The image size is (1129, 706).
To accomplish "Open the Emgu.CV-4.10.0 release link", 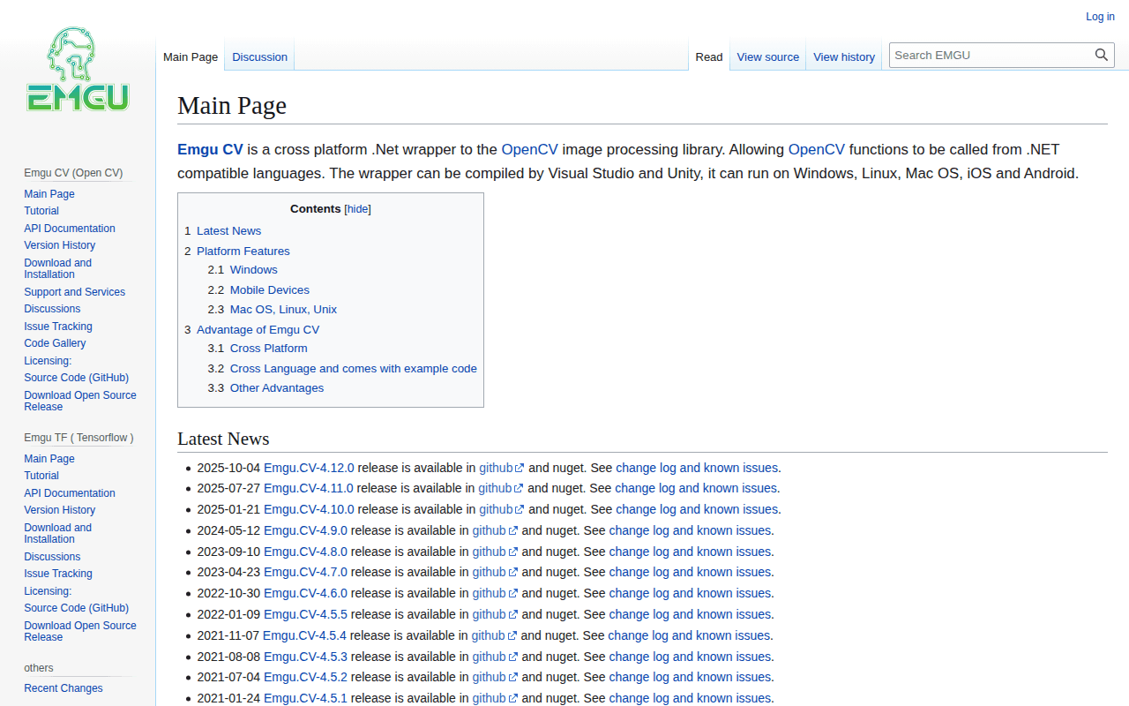I will [x=309, y=509].
